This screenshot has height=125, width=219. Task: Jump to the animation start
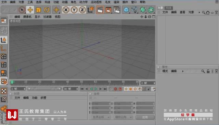coord(82,89)
